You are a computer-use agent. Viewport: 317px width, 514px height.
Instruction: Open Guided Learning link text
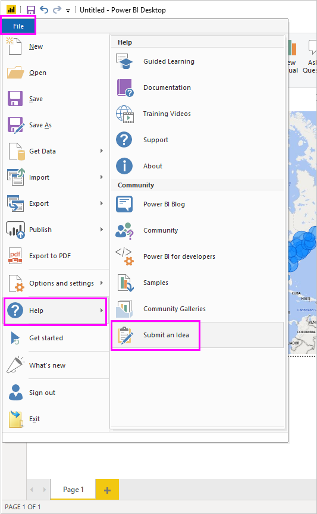click(x=169, y=61)
